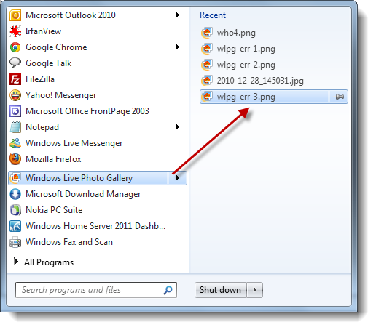Click the icon beside wlpg-err-2.png
Screen dimensions: 376x330
pos(207,65)
